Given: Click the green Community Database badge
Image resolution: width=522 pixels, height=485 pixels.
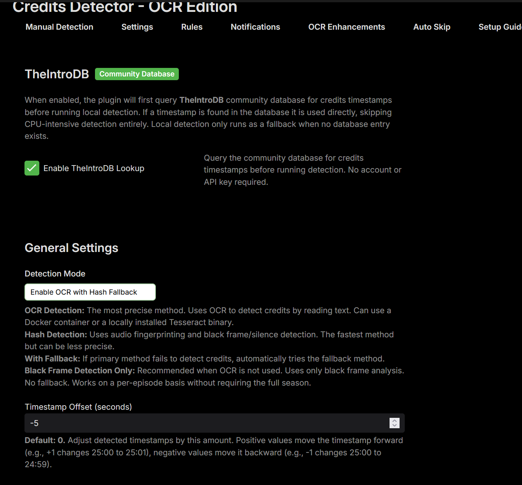Looking at the screenshot, I should [x=137, y=74].
